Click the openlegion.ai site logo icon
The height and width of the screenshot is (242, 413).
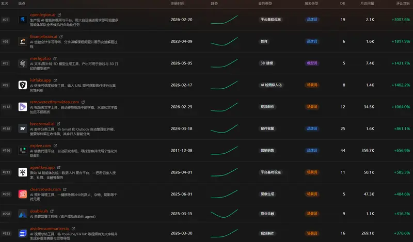coord(23,20)
